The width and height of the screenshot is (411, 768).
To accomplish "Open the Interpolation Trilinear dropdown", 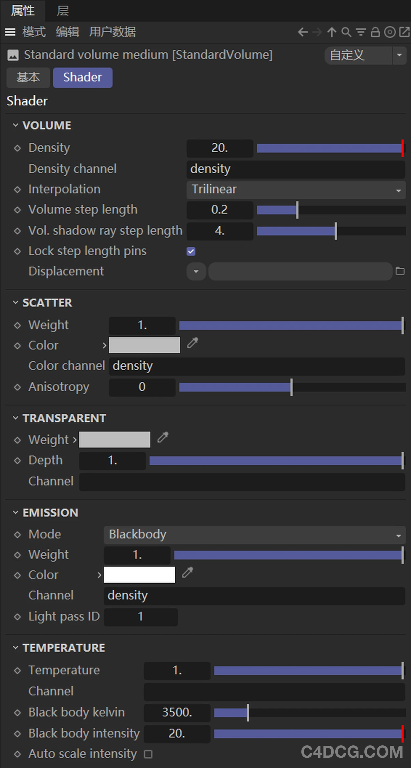I will (296, 190).
